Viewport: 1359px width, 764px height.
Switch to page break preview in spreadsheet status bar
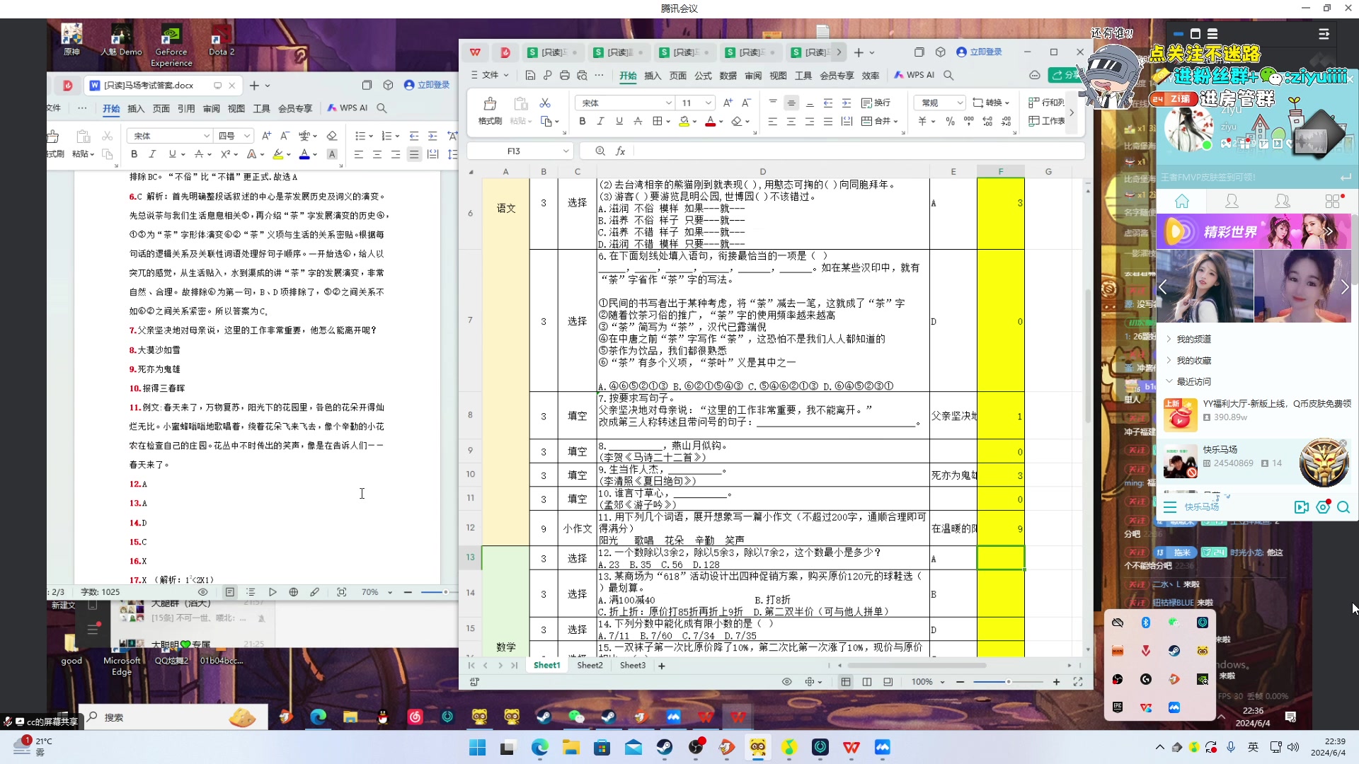click(867, 682)
